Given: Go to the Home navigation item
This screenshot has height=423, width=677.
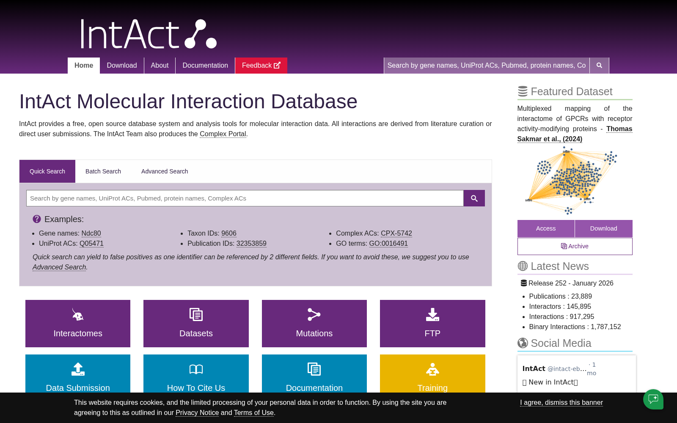Looking at the screenshot, I should 84,66.
